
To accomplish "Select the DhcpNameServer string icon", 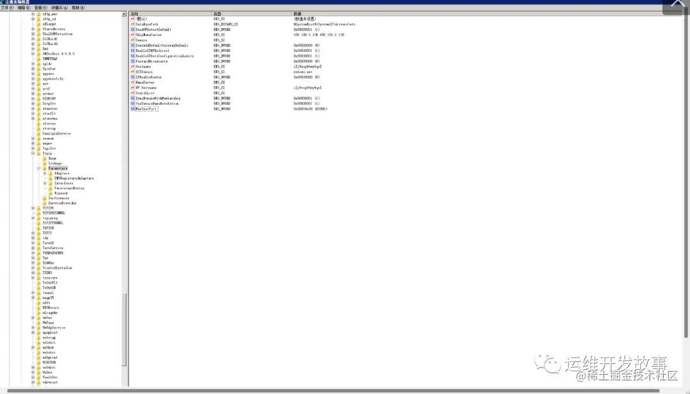I will tap(132, 34).
